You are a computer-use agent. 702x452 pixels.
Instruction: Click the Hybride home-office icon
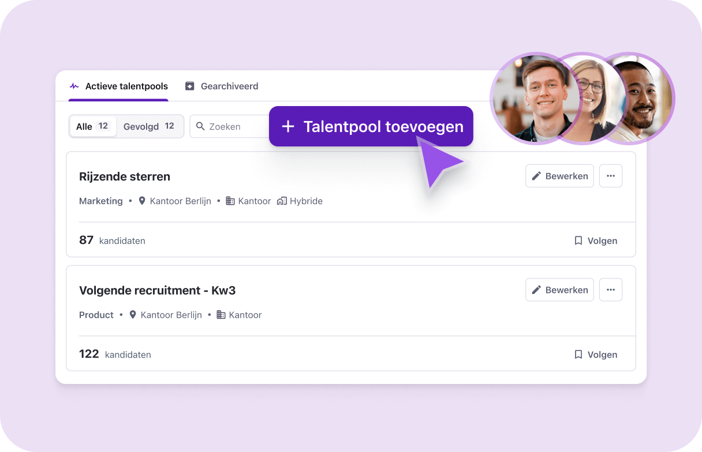pyautogui.click(x=282, y=201)
